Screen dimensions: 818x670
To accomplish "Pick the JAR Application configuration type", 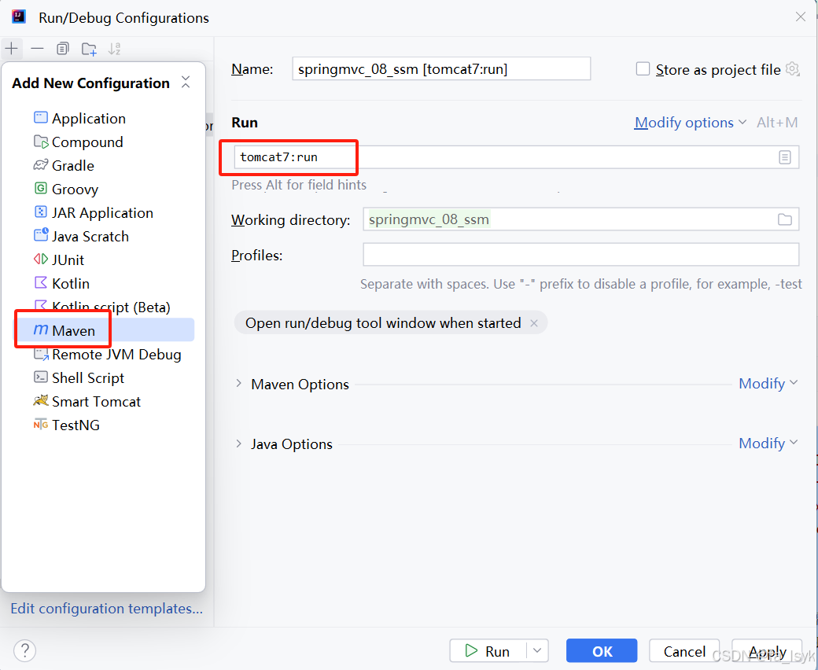I will (103, 213).
